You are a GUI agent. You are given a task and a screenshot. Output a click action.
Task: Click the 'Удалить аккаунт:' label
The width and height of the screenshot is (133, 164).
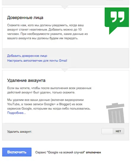point(20,131)
